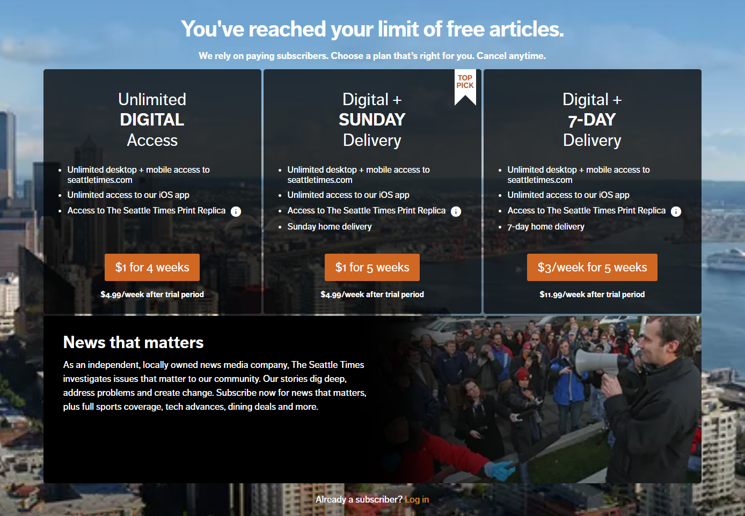Click '$4.99/week after trial period' under Sunday Delivery

coord(372,294)
